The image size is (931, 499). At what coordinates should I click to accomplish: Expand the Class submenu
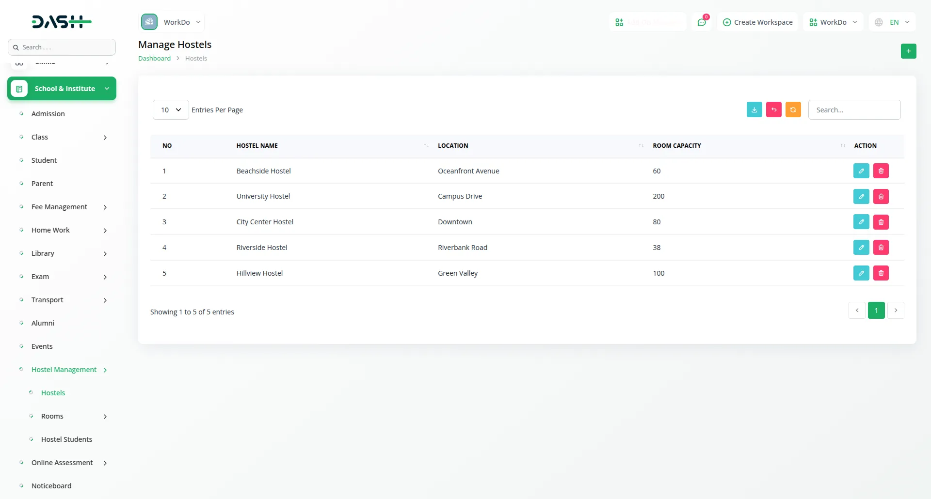tap(105, 138)
